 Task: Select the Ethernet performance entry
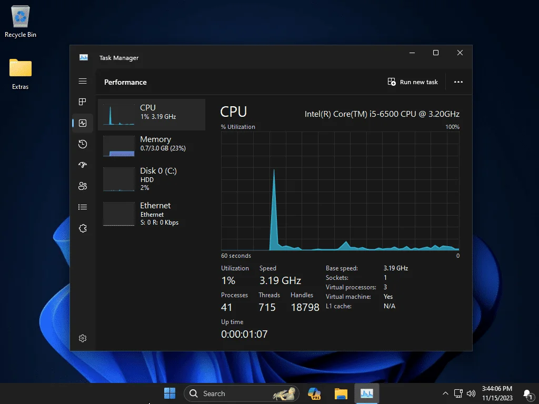pyautogui.click(x=152, y=214)
